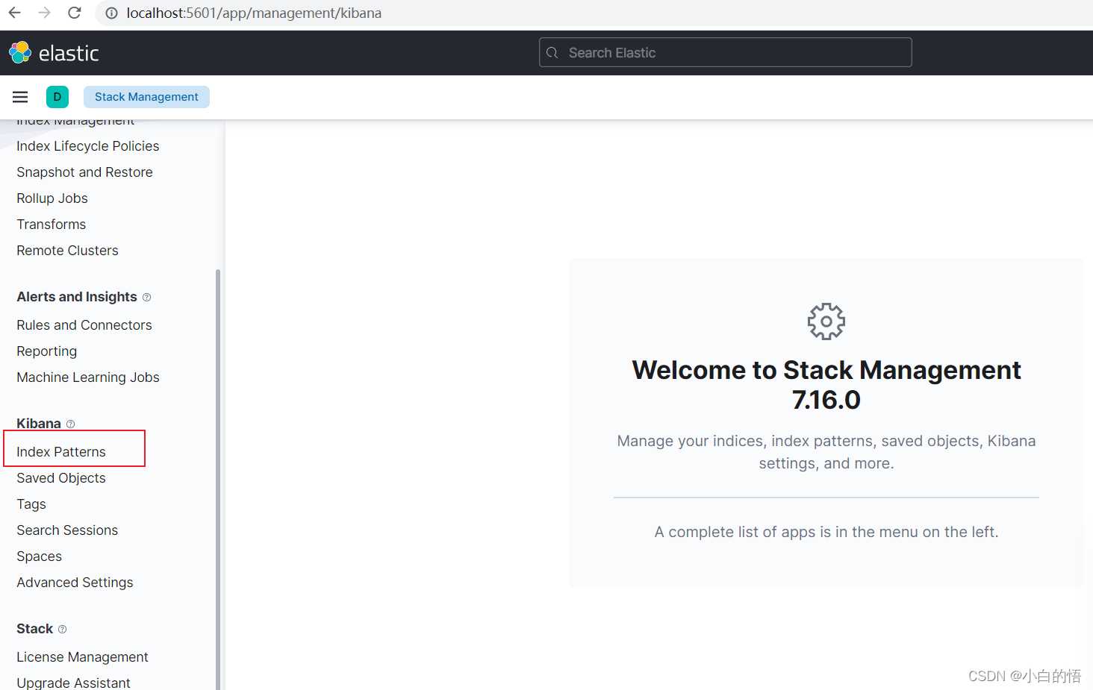Click the help icon beside Stack heading
The height and width of the screenshot is (690, 1093).
[x=62, y=629]
